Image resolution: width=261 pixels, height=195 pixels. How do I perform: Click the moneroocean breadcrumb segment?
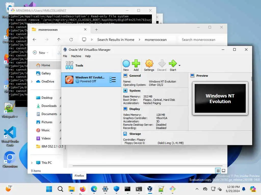coord(155,40)
